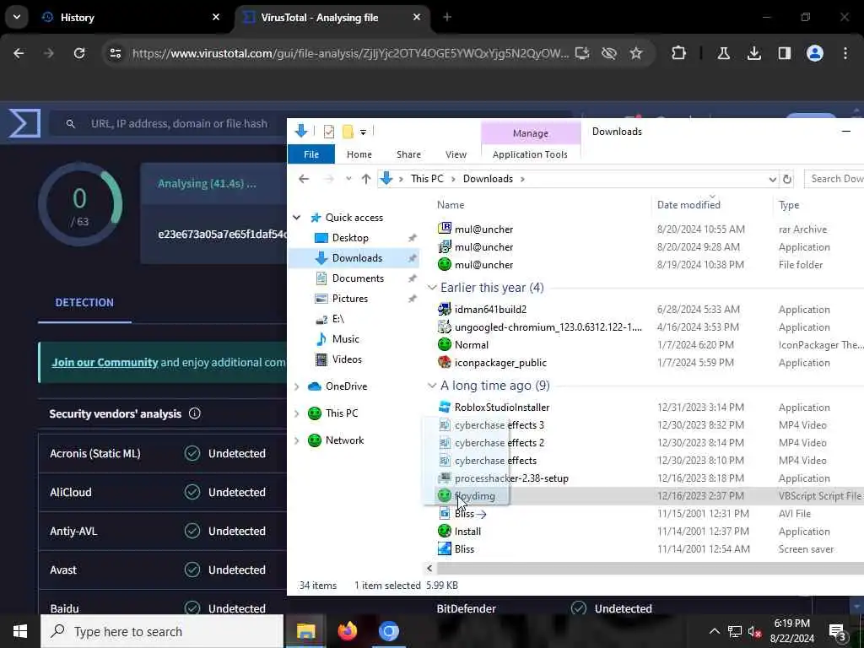Open the Home ribbon tab
Image resolution: width=864 pixels, height=648 pixels.
coord(359,154)
